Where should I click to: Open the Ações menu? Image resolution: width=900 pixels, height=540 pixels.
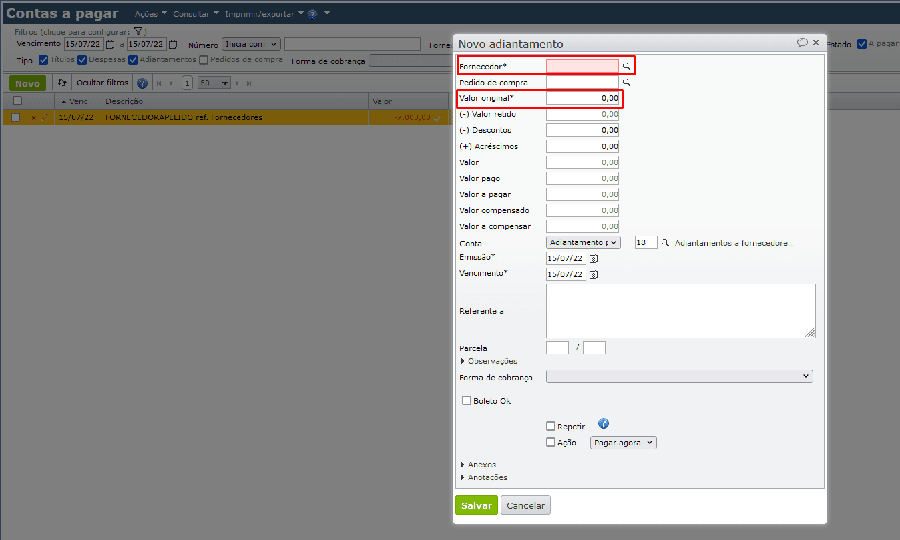(151, 14)
